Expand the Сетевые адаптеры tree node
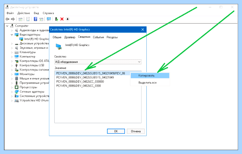242x154 pixels. pyautogui.click(x=12, y=92)
